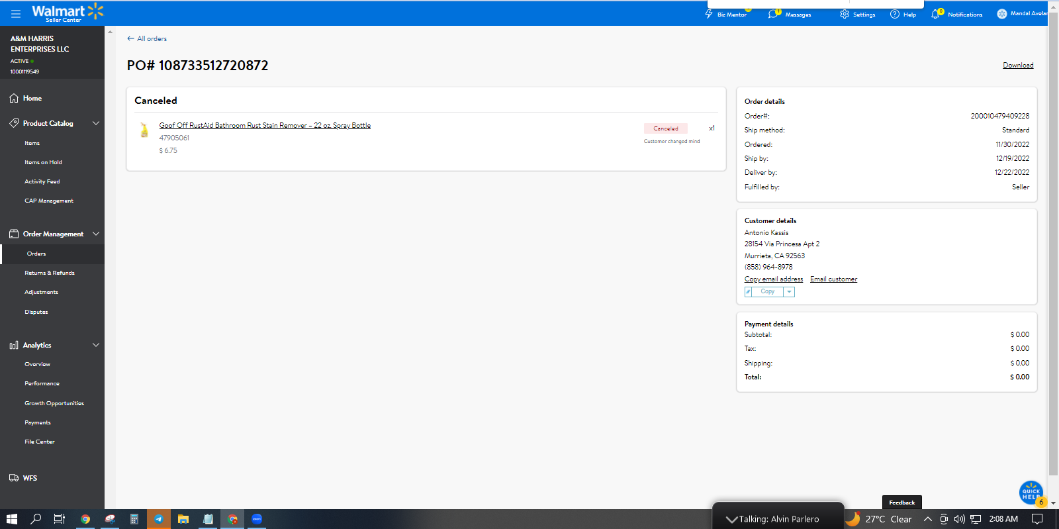
Task: Open Adjustments in Order Management
Action: [x=42, y=292]
